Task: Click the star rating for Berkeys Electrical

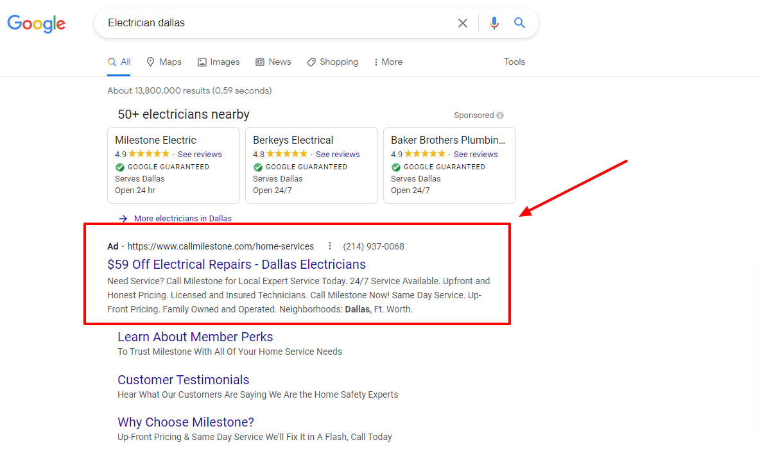Action: (287, 154)
